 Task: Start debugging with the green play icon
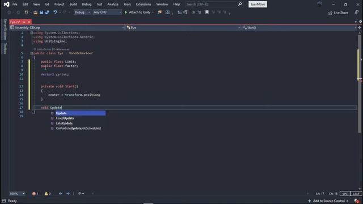(x=126, y=12)
